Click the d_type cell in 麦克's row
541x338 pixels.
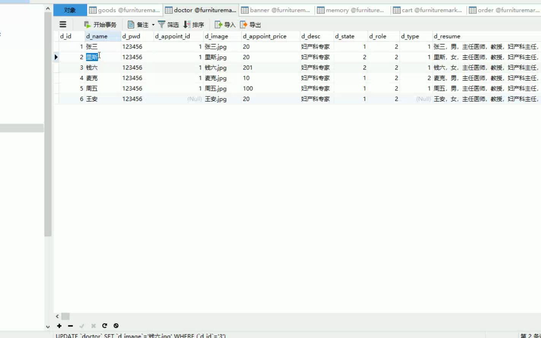tap(416, 78)
